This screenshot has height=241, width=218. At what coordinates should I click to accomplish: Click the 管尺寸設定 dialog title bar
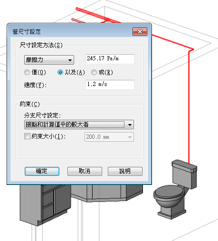[x=70, y=31]
